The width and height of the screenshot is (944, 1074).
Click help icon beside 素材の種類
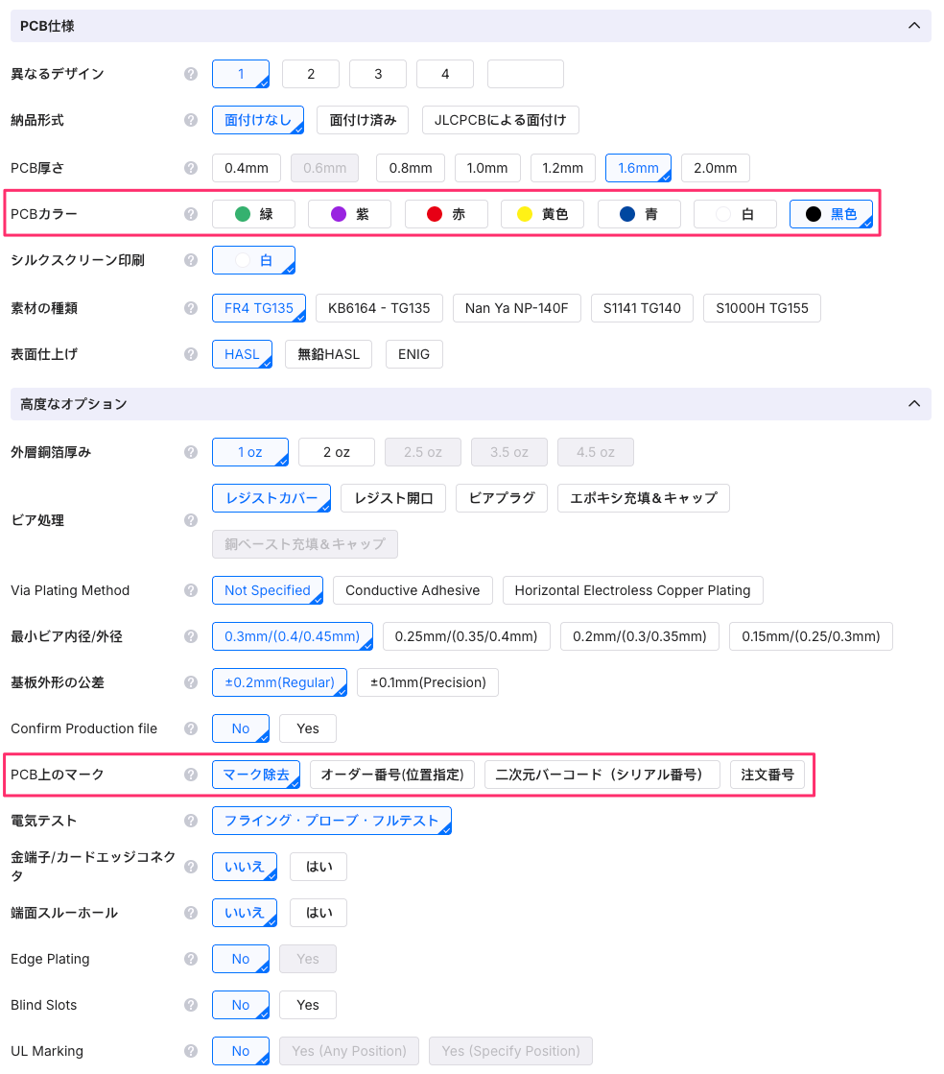tap(191, 308)
